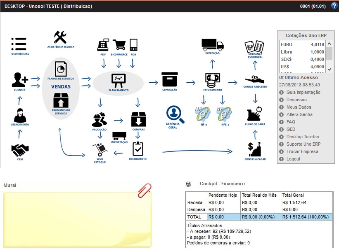The width and height of the screenshot is (339, 251).
Task: Select the CRM handshake icon
Action: coord(20,149)
